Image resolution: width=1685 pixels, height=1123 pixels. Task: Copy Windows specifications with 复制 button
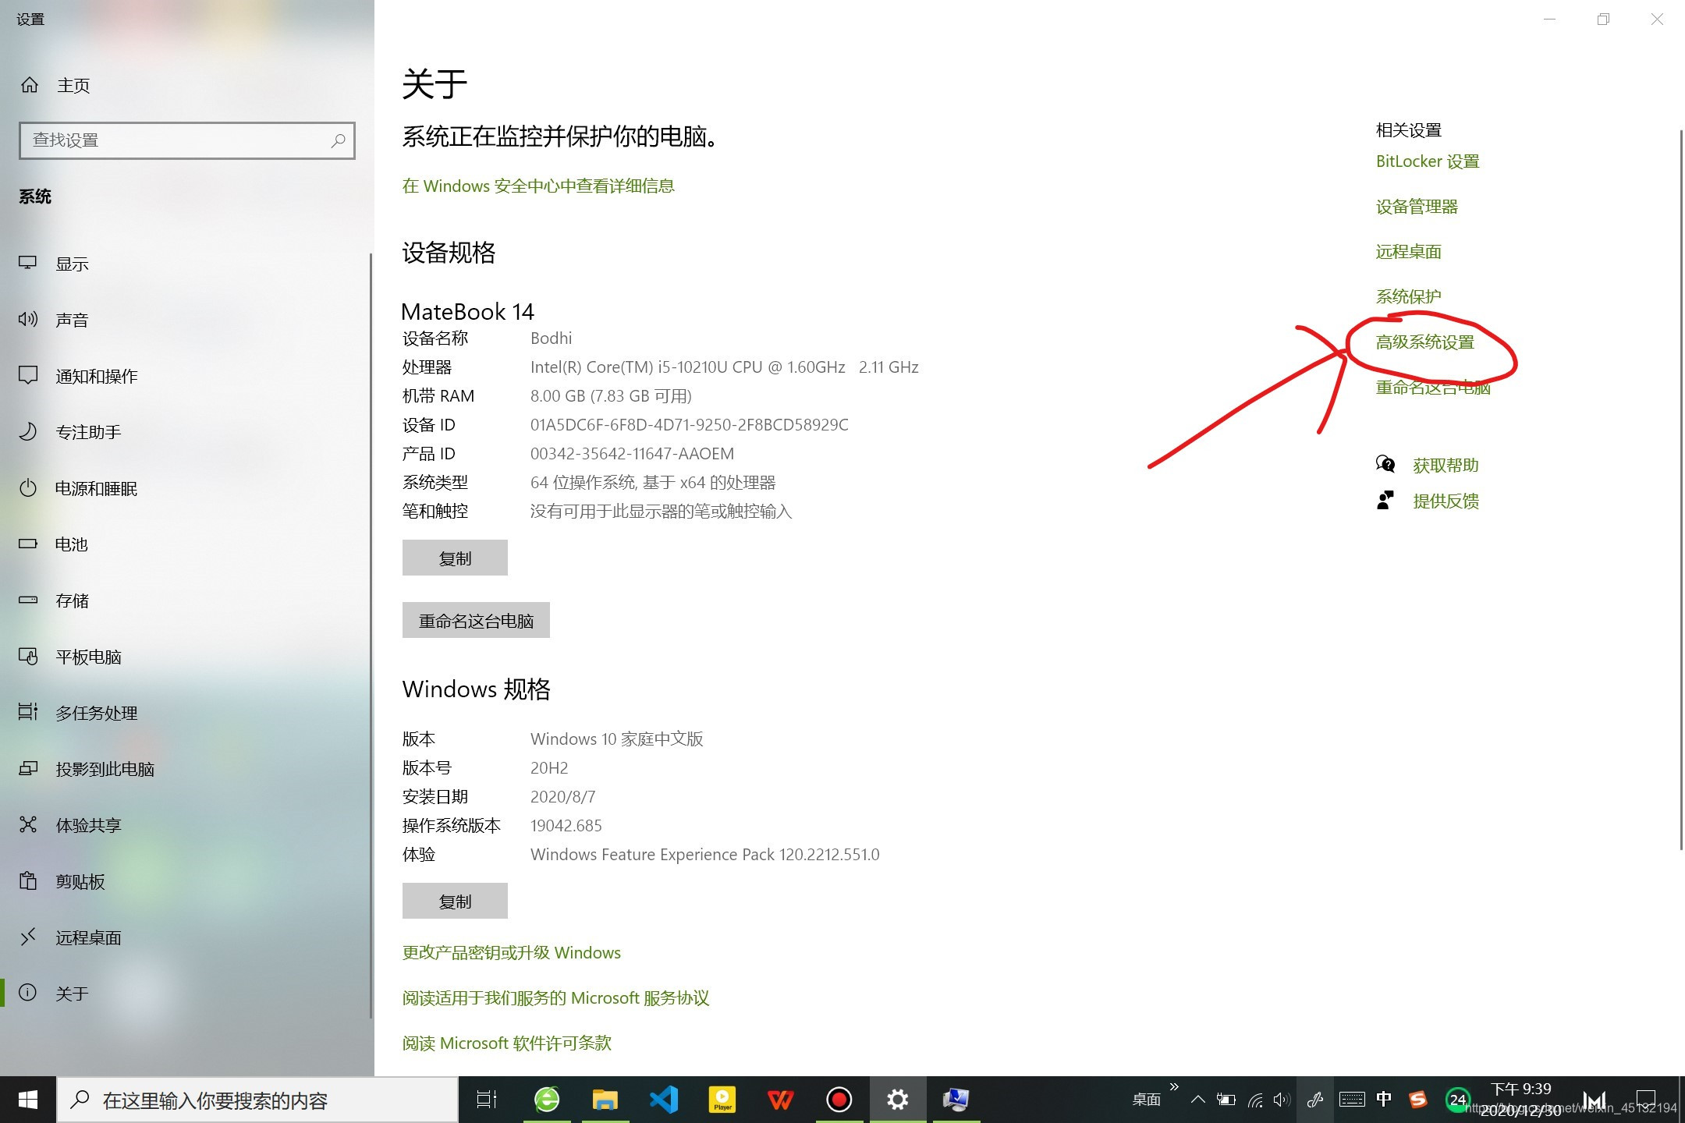click(455, 901)
